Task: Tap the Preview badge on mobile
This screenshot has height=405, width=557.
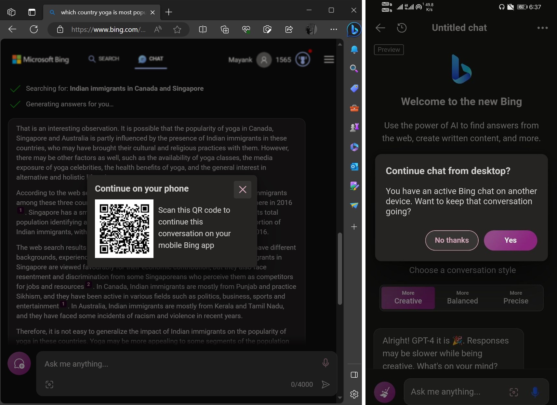Action: (x=389, y=50)
